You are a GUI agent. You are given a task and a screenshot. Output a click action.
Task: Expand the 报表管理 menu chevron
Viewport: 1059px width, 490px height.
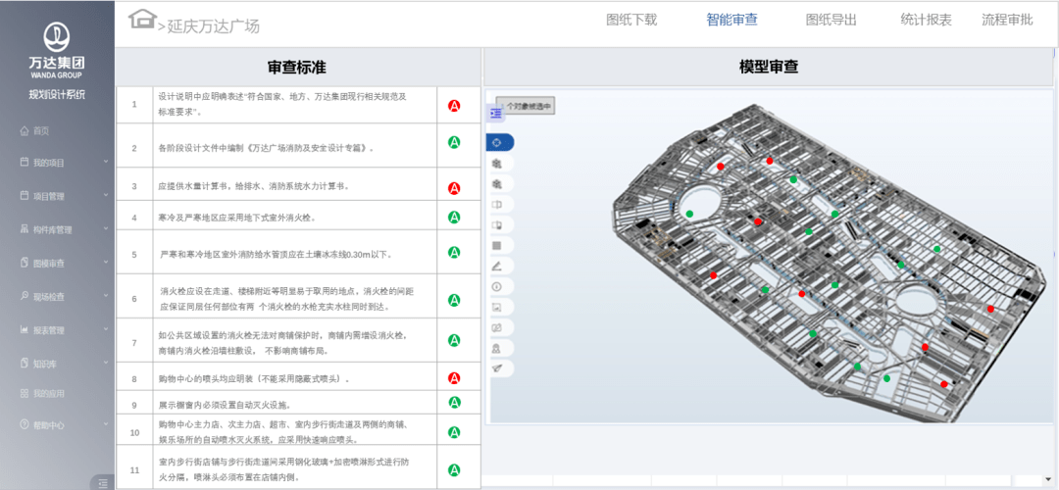click(x=106, y=329)
